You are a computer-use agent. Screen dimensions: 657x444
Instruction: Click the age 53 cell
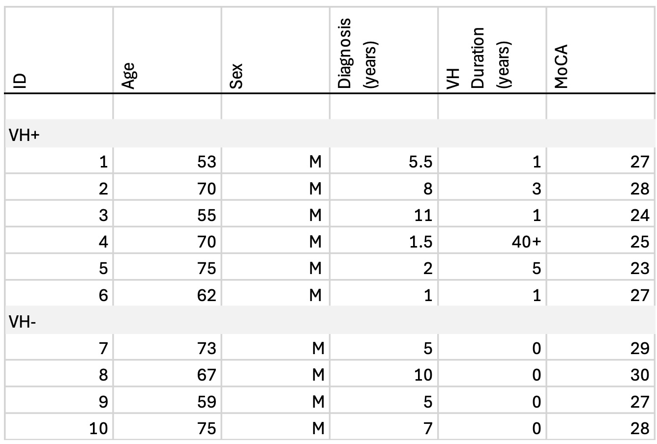pyautogui.click(x=205, y=162)
